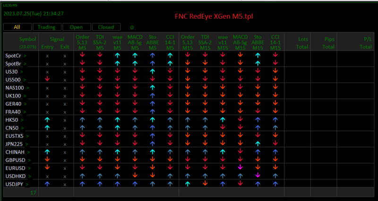Click the Lots Total column header

tap(303, 43)
